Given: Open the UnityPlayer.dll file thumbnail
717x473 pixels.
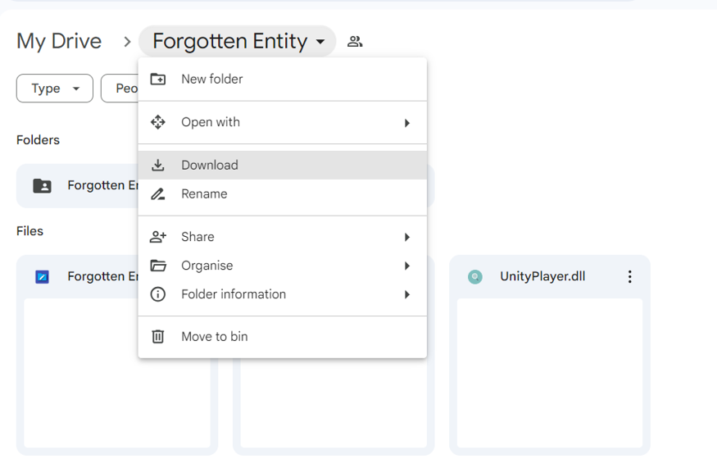Looking at the screenshot, I should click(549, 373).
